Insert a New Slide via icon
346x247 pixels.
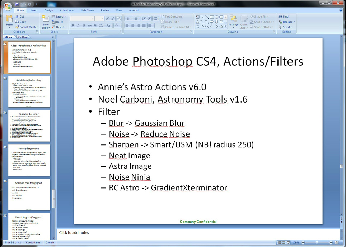[x=46, y=19]
